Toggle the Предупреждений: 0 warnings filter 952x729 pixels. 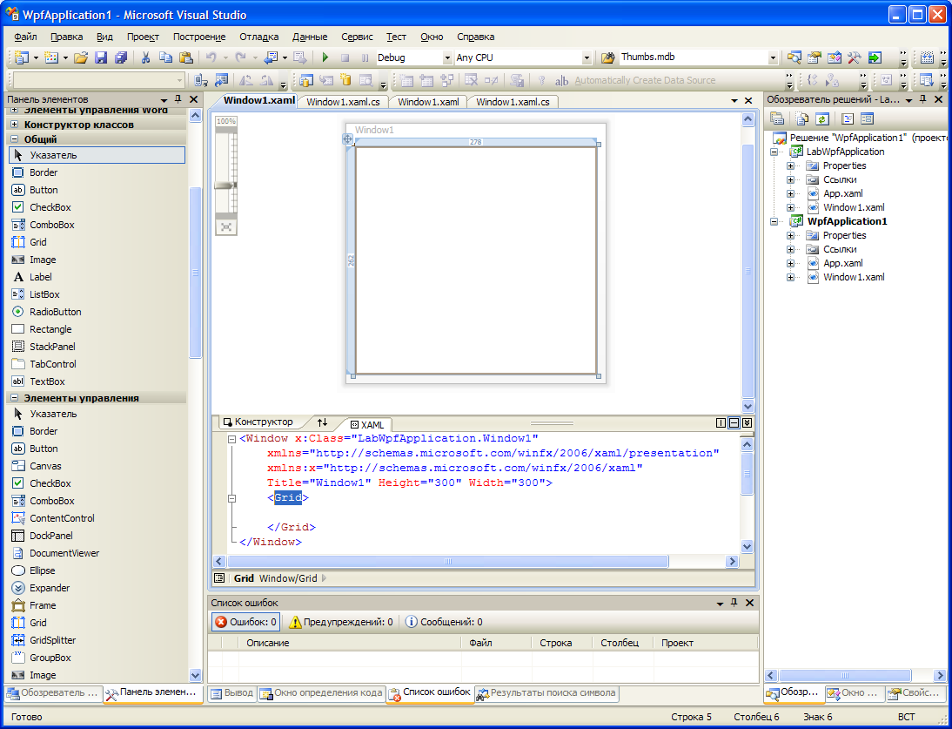[x=340, y=622]
